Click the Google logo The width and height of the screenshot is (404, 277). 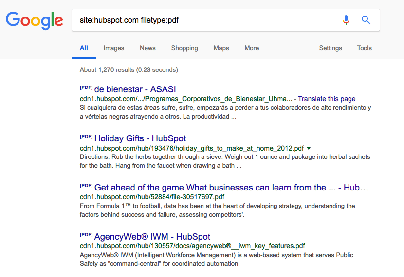coord(34,20)
